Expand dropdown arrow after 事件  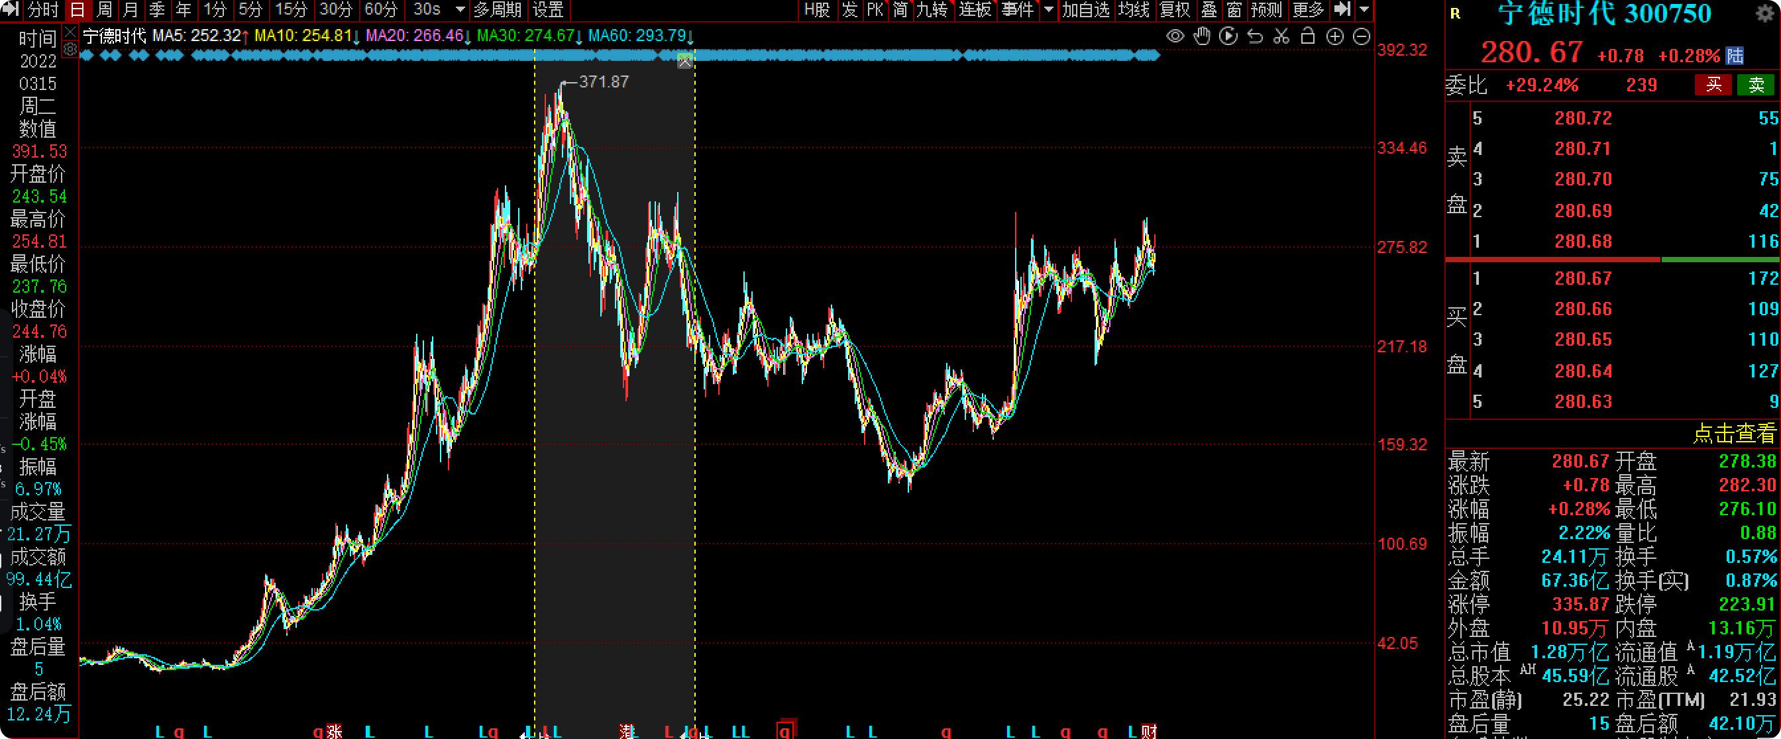pos(1049,10)
